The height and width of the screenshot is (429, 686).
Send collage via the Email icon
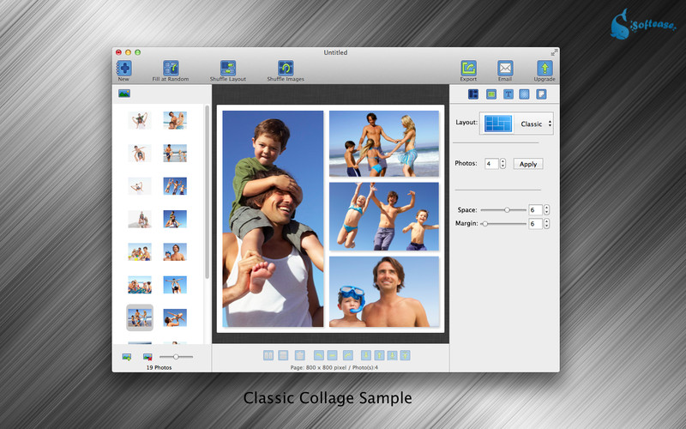click(505, 69)
